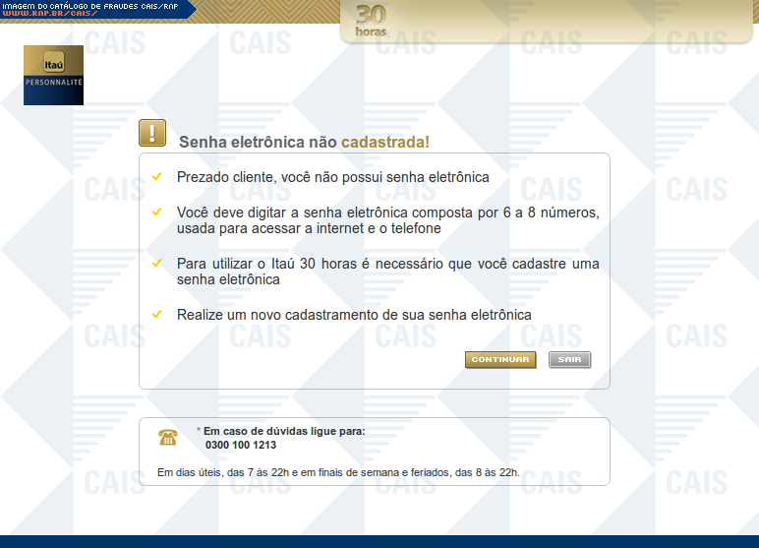Click checkmark beside 'Prezado cliente' line
Image resolution: width=759 pixels, height=548 pixels.
pyautogui.click(x=156, y=177)
